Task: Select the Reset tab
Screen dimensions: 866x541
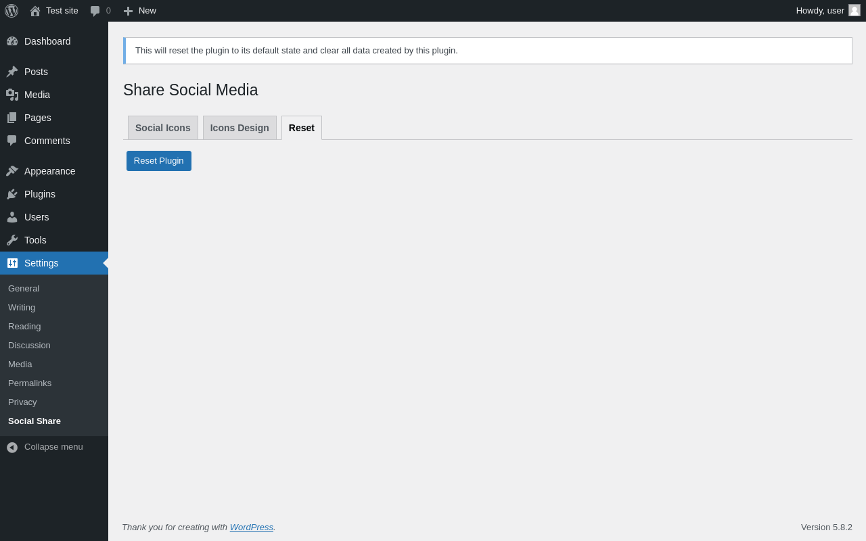Action: click(302, 128)
